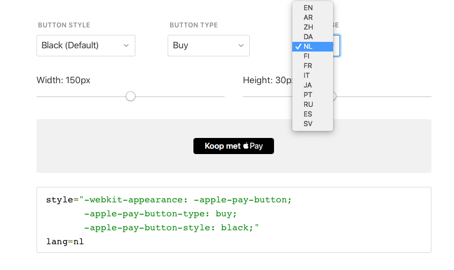The image size is (454, 270).
Task: Select JA in the language menu
Action: [x=312, y=85]
